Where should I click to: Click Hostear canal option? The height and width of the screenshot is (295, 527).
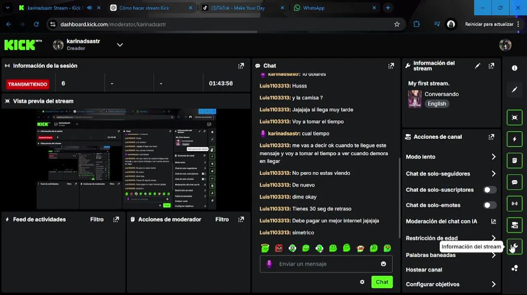click(424, 270)
